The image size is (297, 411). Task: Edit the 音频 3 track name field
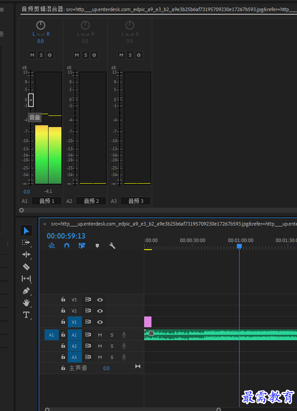(136, 201)
